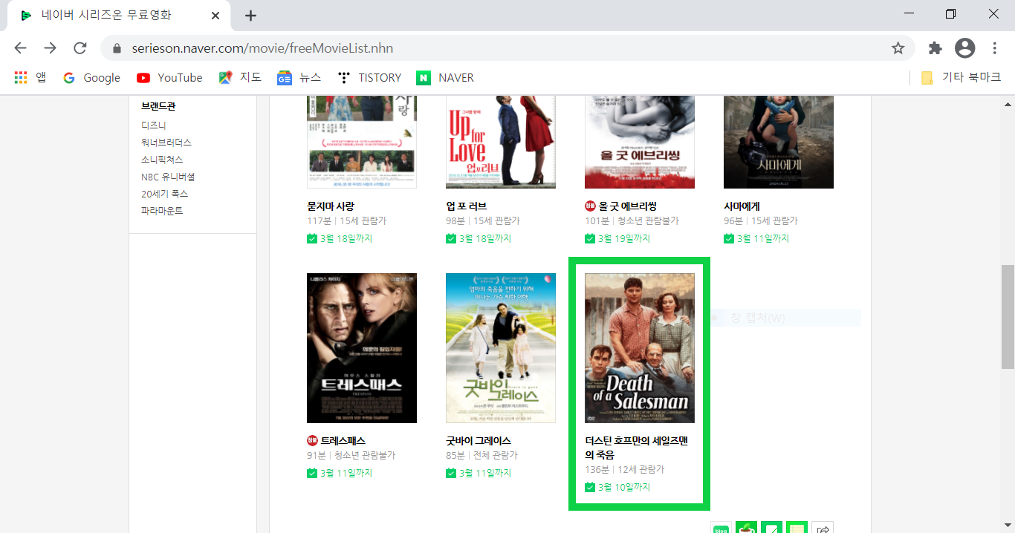The width and height of the screenshot is (1015, 533).
Task: Click the green check icon under 업 포 러브
Action: (451, 238)
